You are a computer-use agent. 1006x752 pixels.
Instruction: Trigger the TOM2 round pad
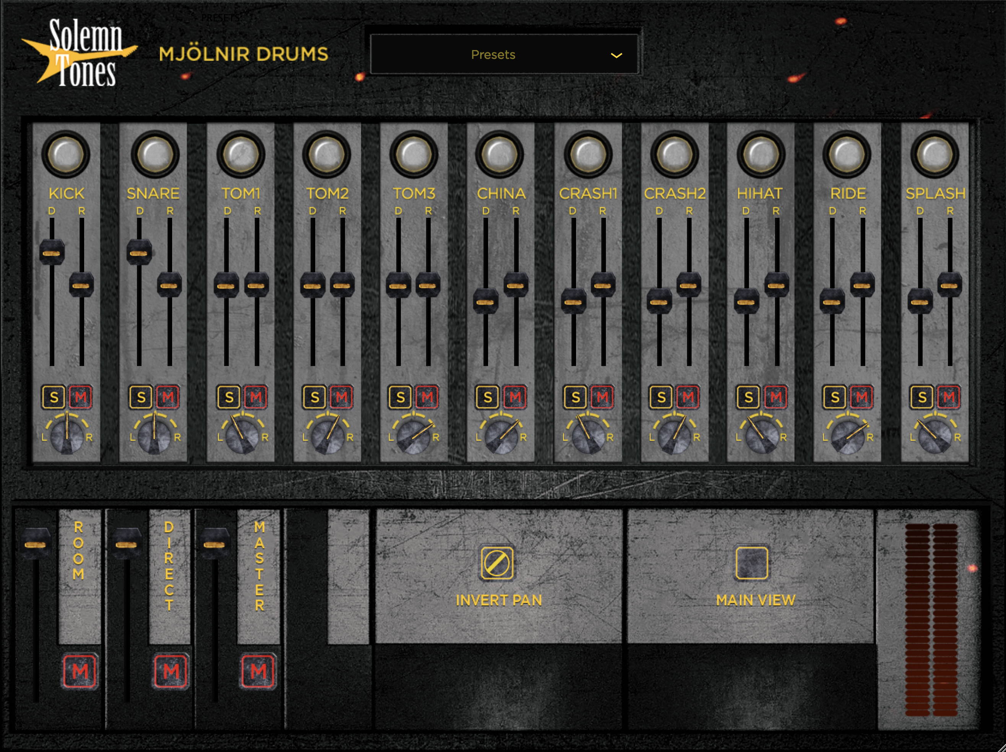326,154
